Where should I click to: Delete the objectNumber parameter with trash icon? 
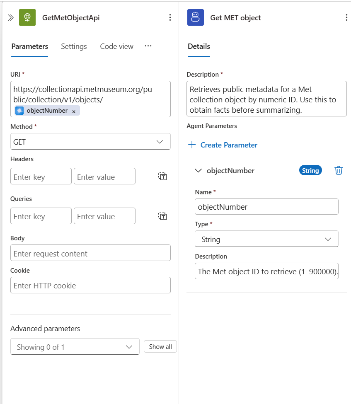[339, 170]
